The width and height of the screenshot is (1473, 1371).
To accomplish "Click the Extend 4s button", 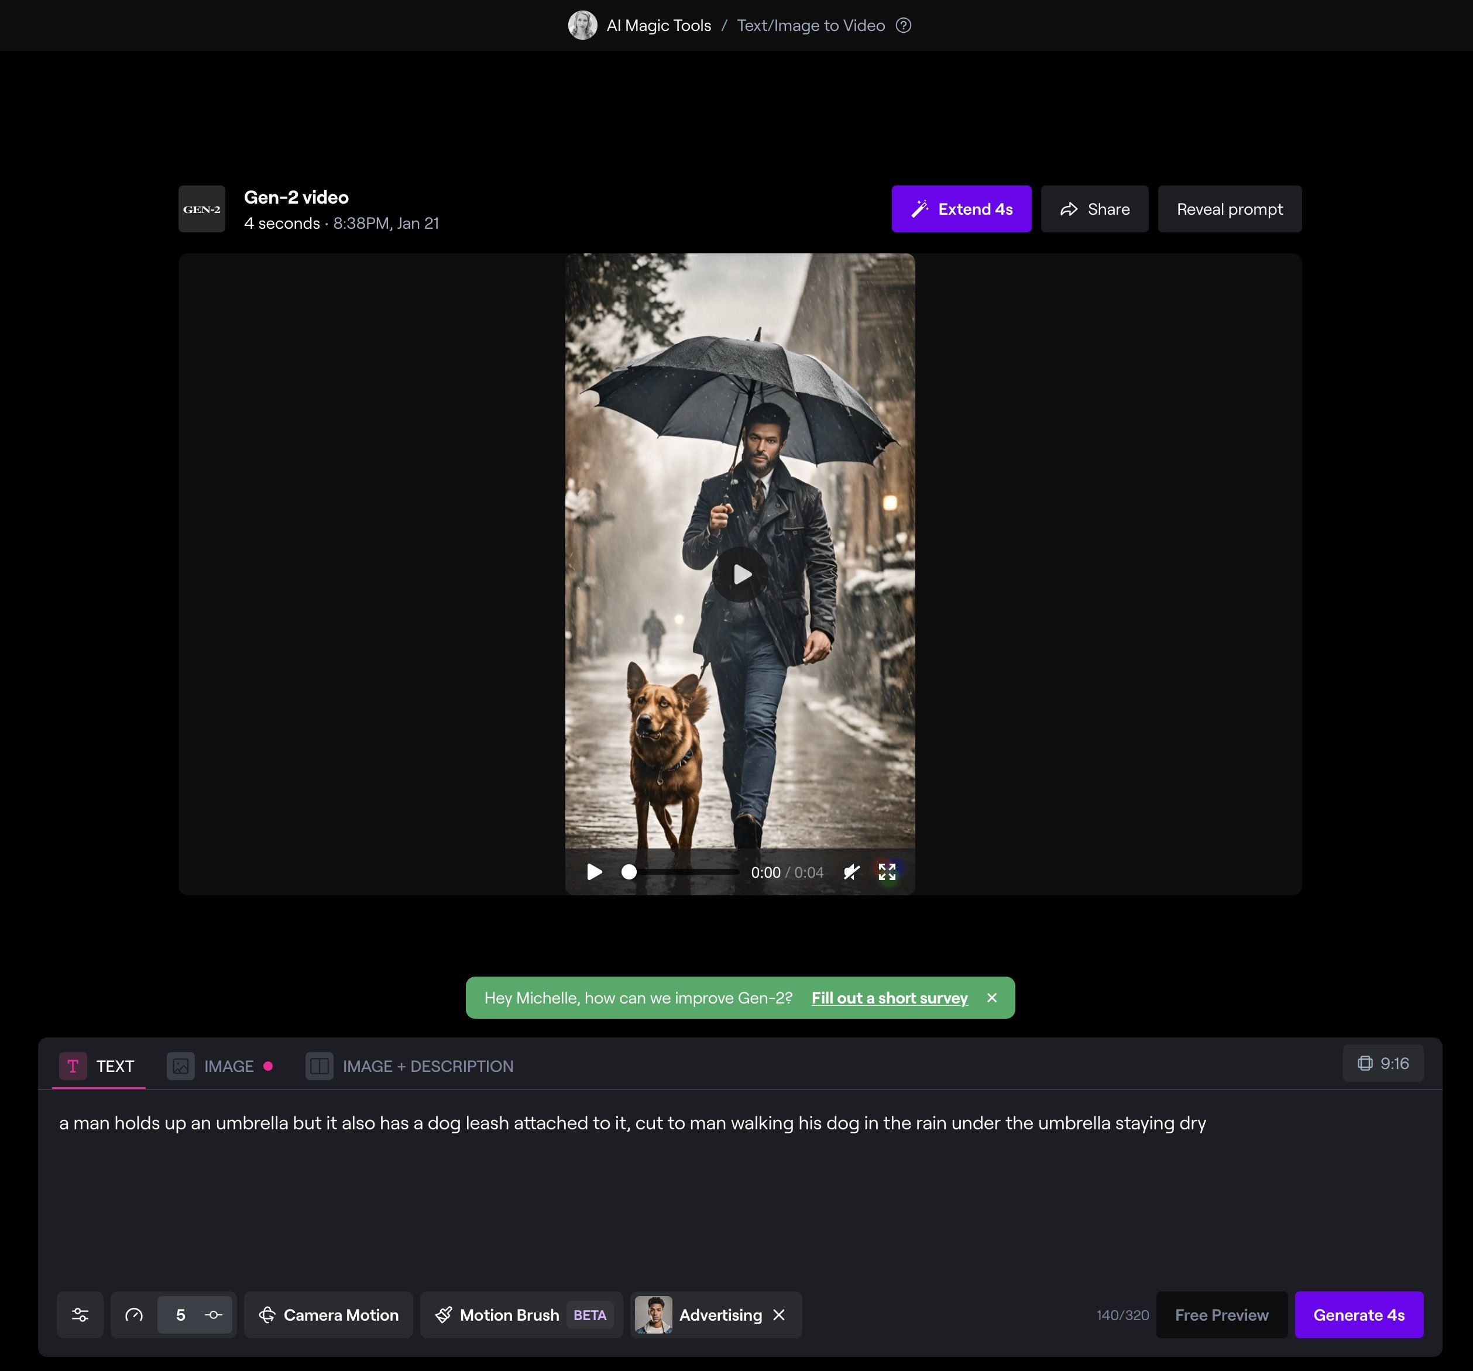I will (x=961, y=209).
